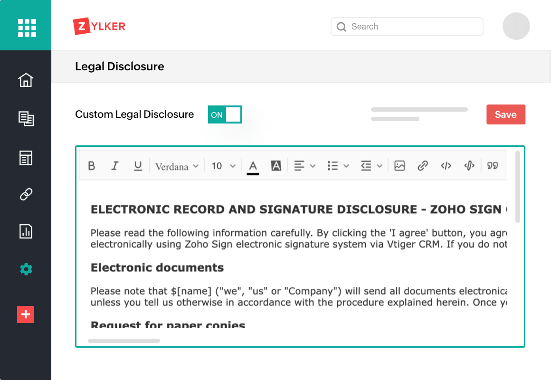
Task: Insert an image into the disclosure text
Action: tap(399, 165)
